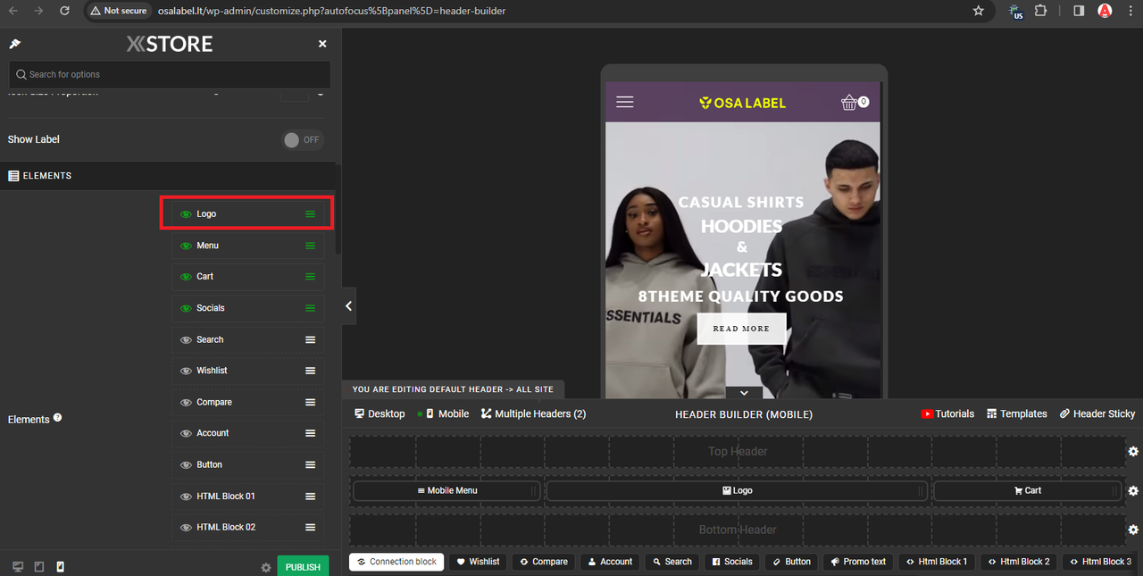The image size is (1143, 576).
Task: Click Compare chip in builder tray
Action: click(544, 562)
